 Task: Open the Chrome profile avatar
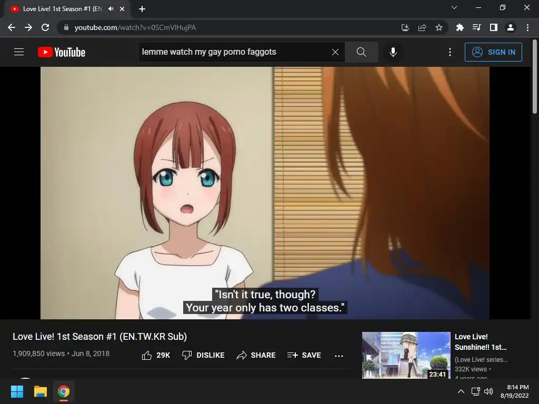click(511, 27)
